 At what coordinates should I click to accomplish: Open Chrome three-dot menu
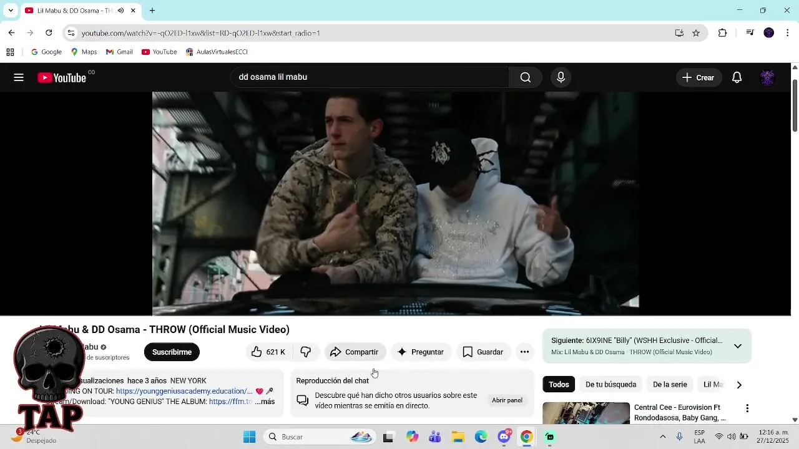pyautogui.click(x=788, y=33)
